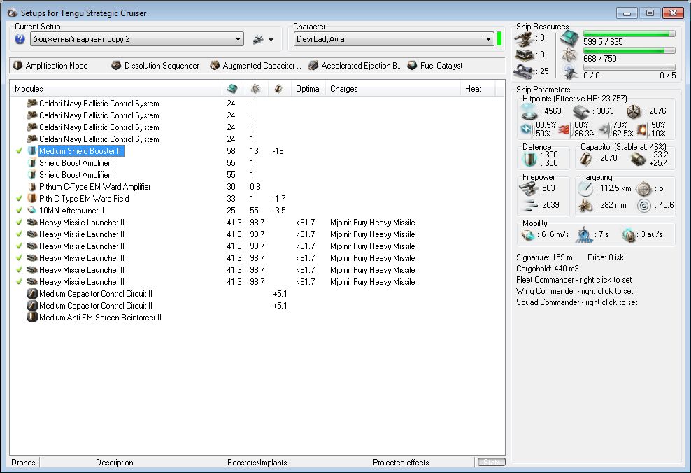Click the Signature: 159 m value
Screen dimensions: 691x473
(x=544, y=257)
